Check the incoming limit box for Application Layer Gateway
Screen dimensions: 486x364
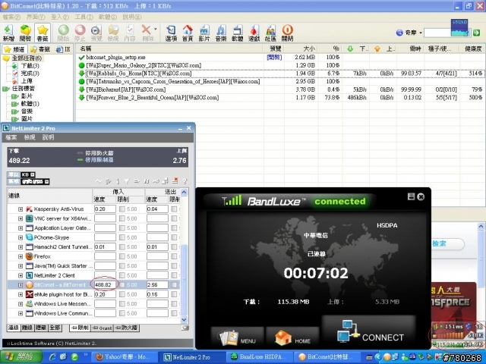coord(122,228)
